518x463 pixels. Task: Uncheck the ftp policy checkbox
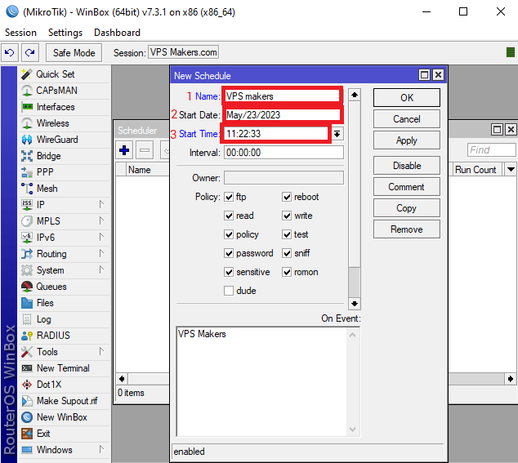point(229,197)
